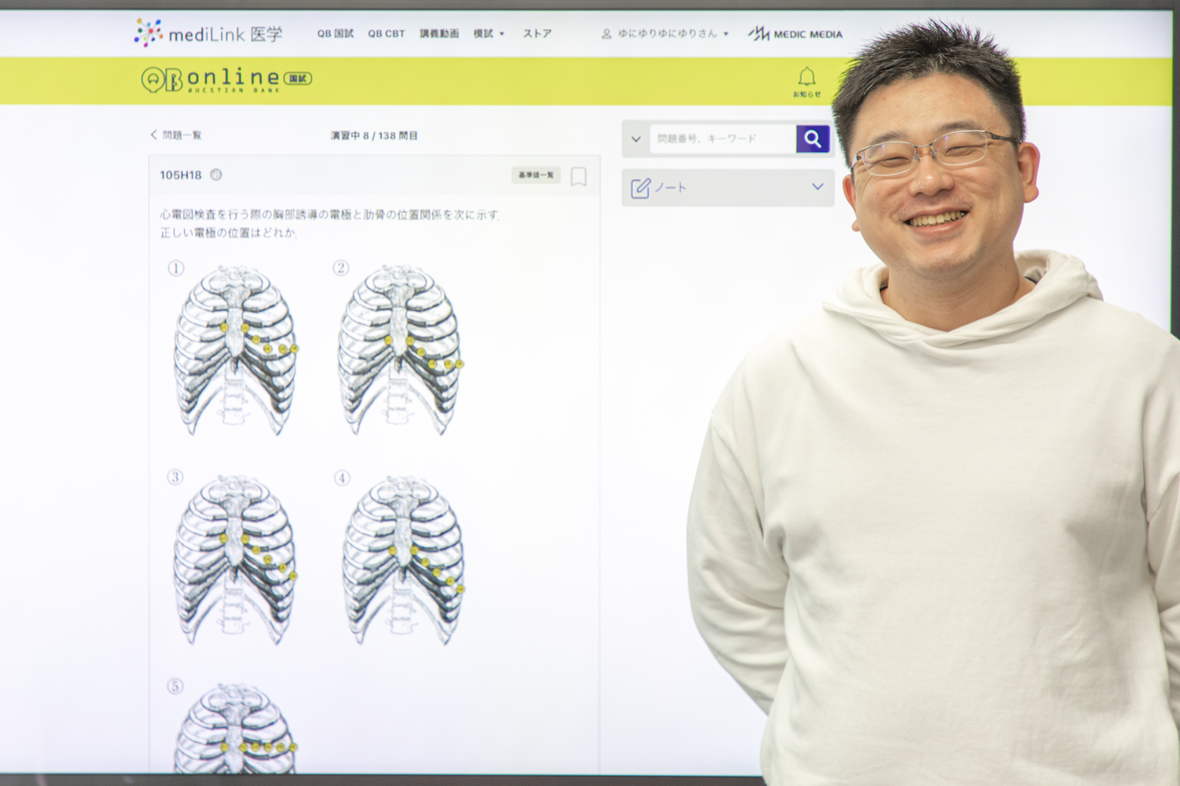Click the small round icon beside 105H18
This screenshot has width=1180, height=786.
(216, 174)
